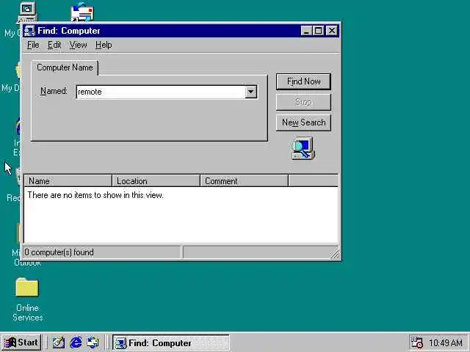Launch Internet Explorer from Quick Launch
The width and height of the screenshot is (470, 352).
[x=76, y=342]
